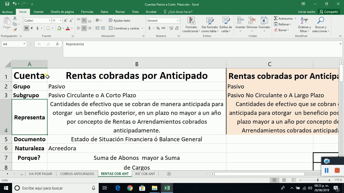Switch to Diseño de página tab

coord(62,12)
